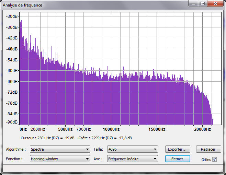Click the -72dB level axis label
This screenshot has width=226, height=175.
click(x=12, y=92)
